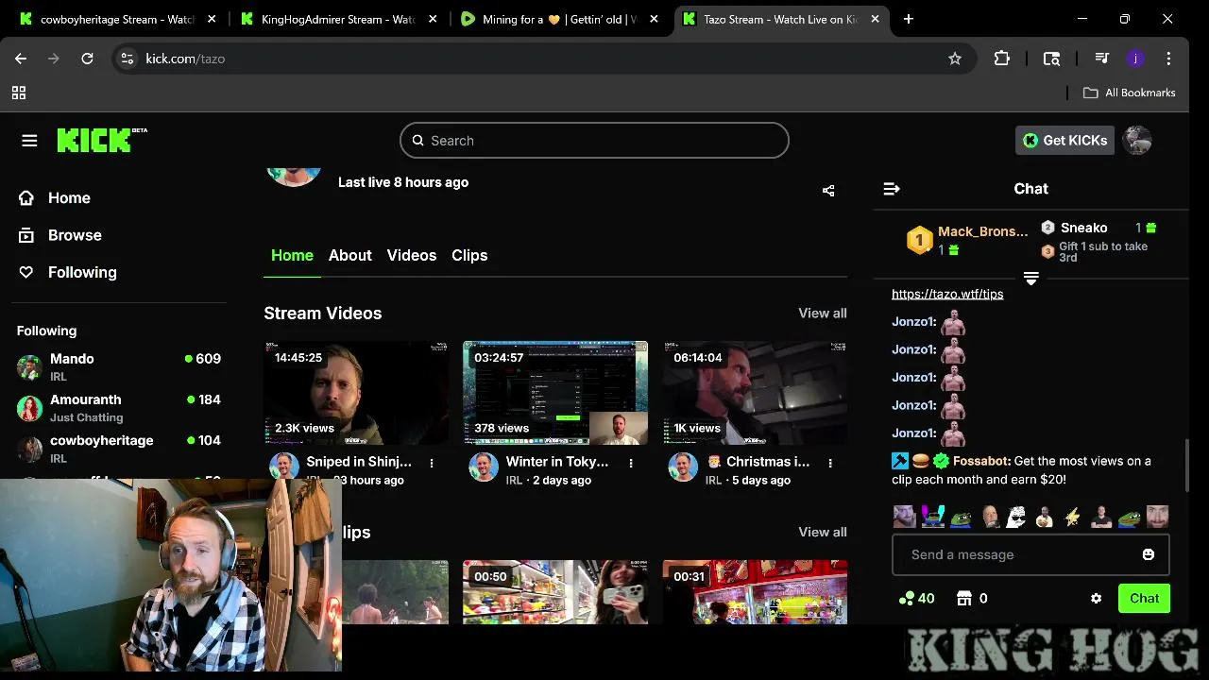This screenshot has height=680, width=1209.
Task: Open Amouranth channel in Following list
Action: (x=118, y=407)
